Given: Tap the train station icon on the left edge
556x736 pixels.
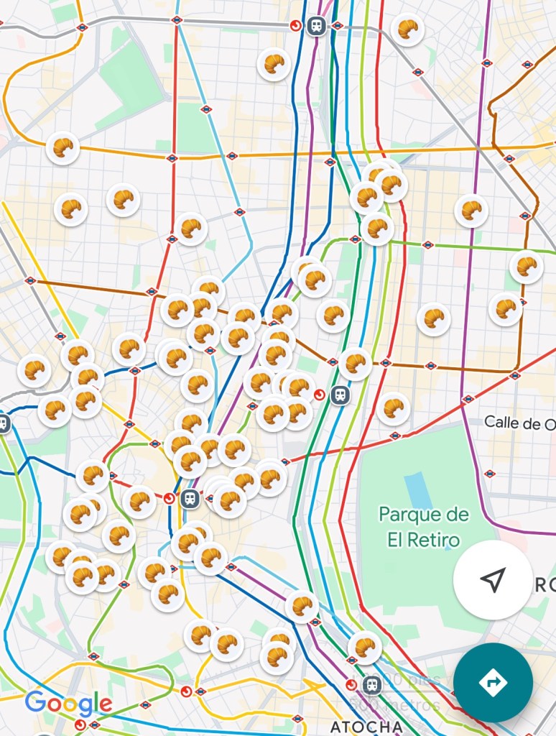Looking at the screenshot, I should click(4, 423).
